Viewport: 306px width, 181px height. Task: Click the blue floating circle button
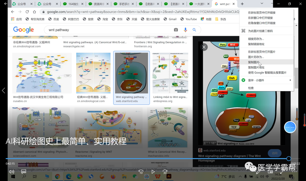tap(290, 127)
